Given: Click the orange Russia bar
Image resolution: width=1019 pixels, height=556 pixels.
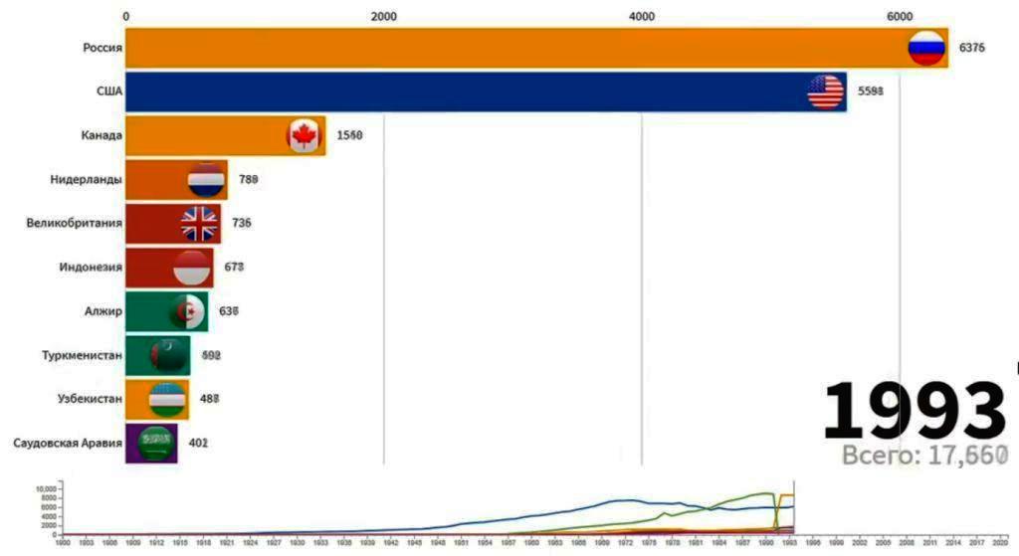Looking at the screenshot, I should (x=536, y=48).
